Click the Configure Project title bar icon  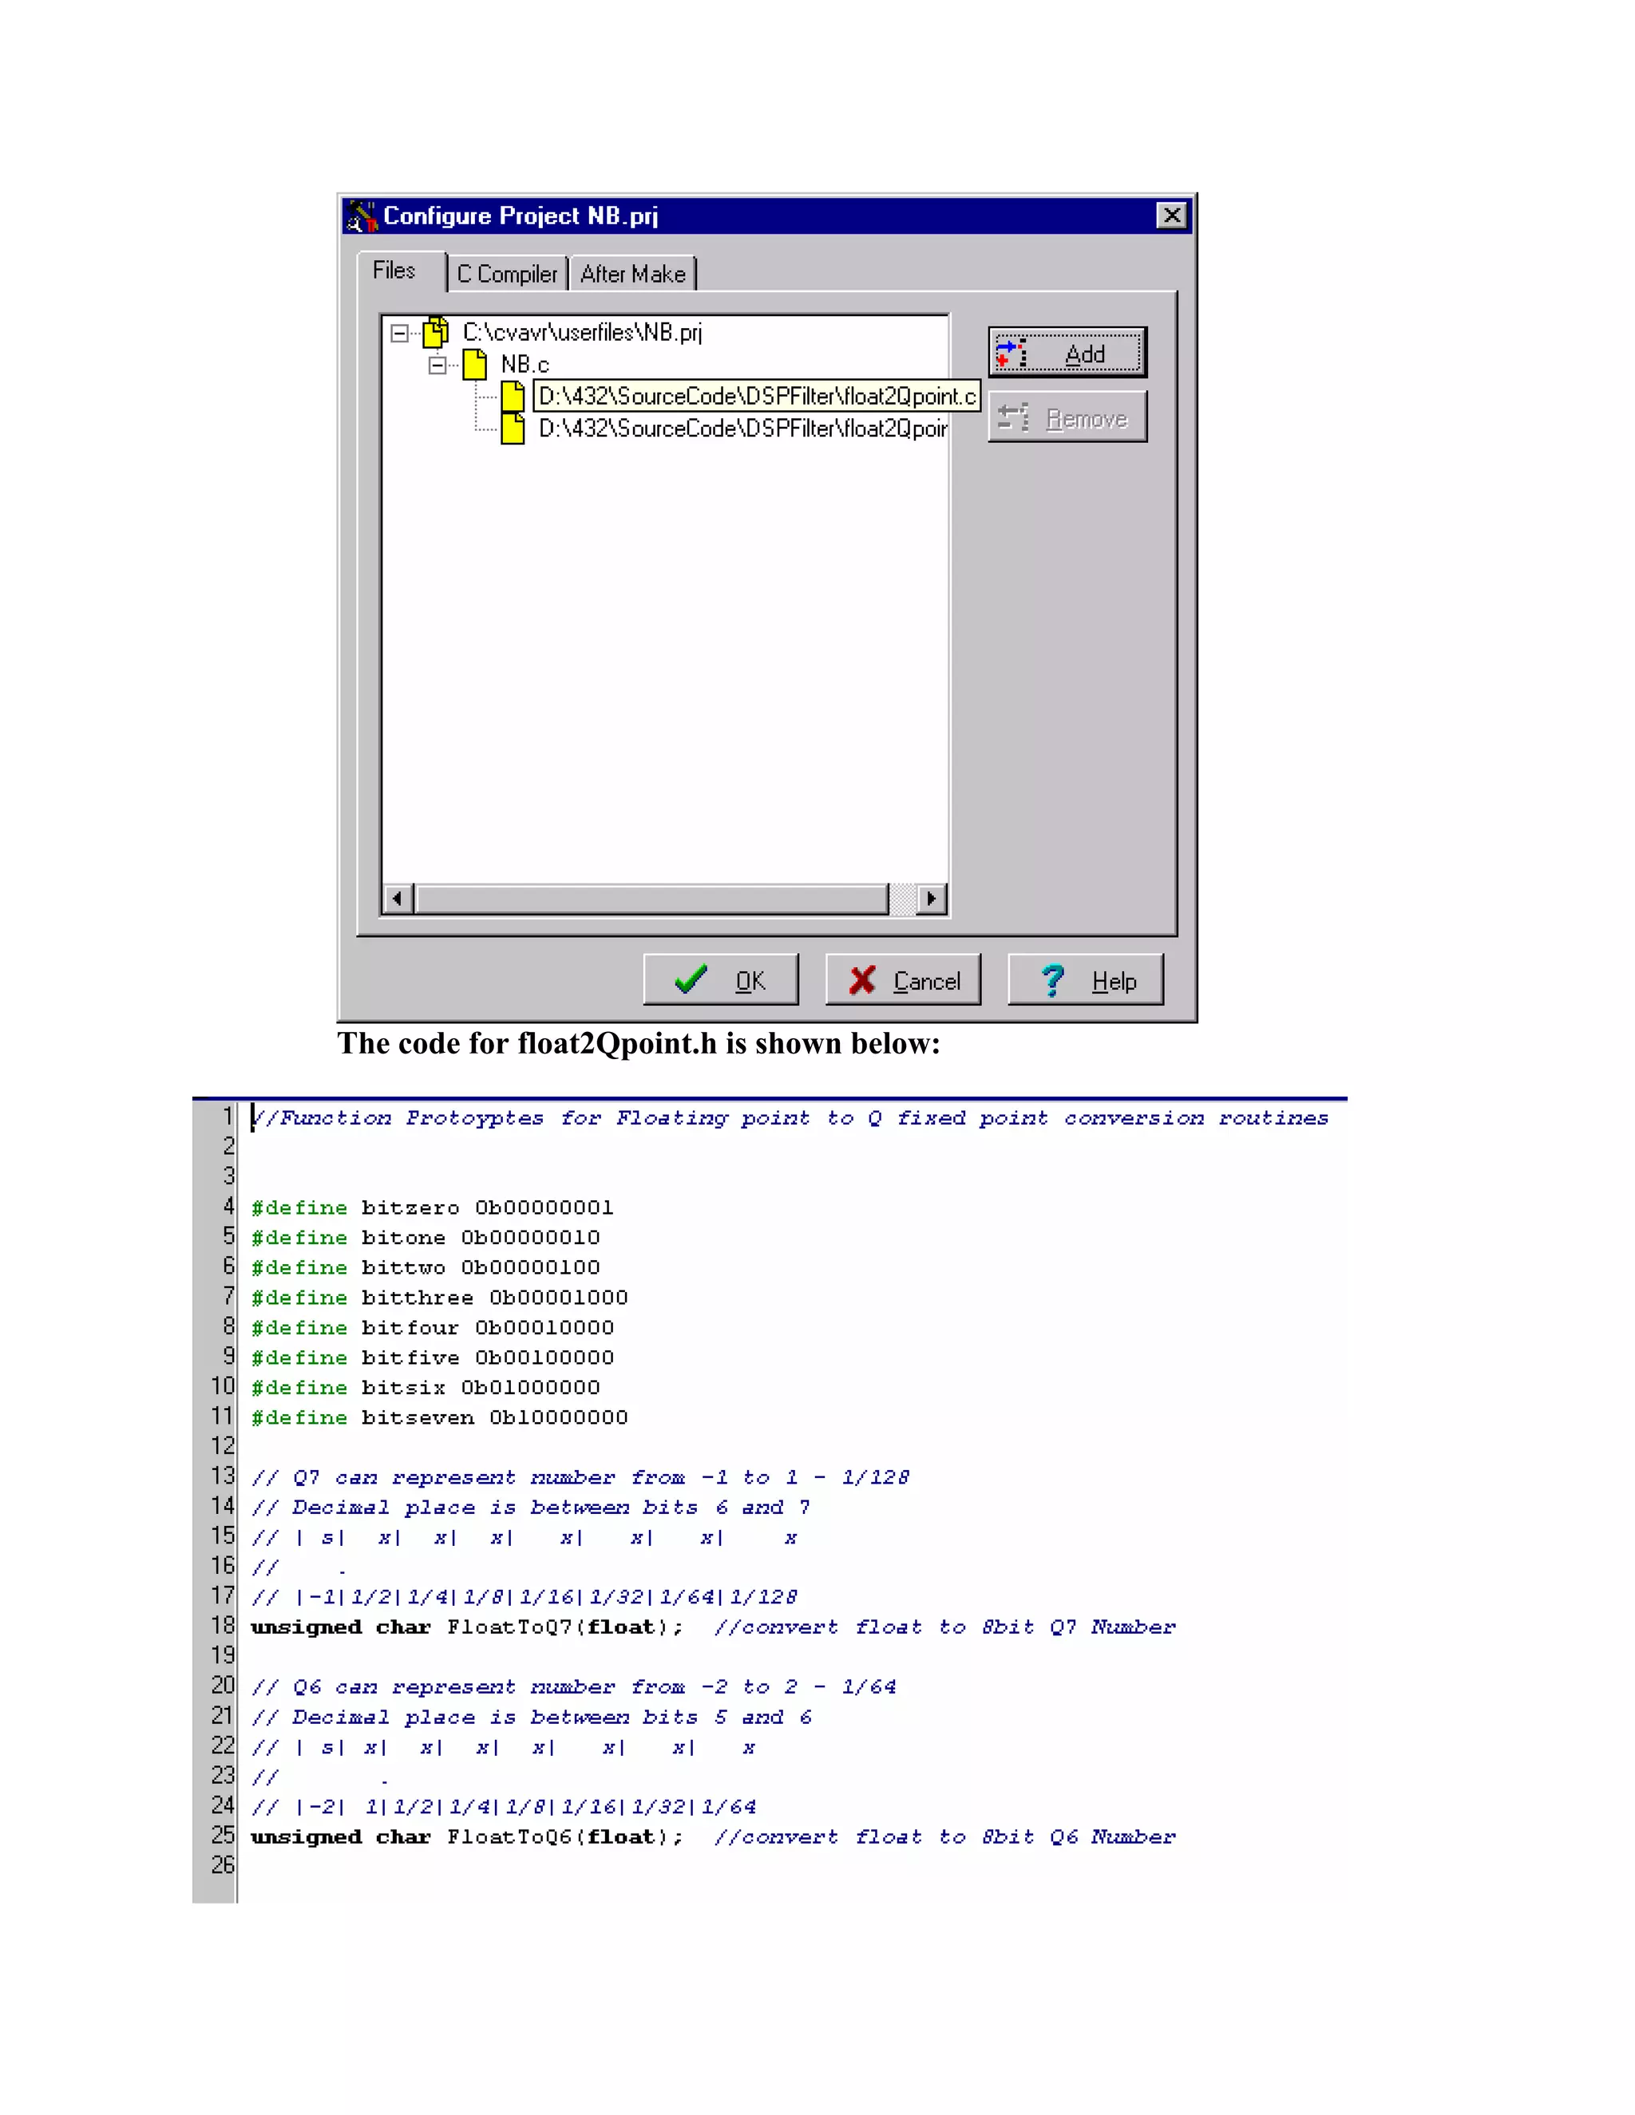(x=362, y=216)
